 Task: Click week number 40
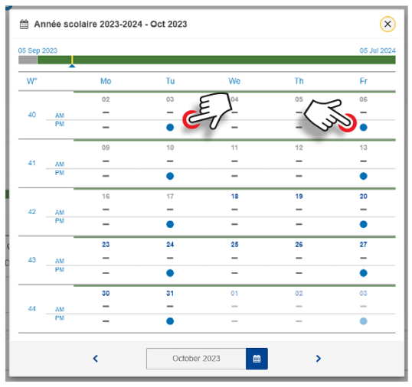coord(32,115)
